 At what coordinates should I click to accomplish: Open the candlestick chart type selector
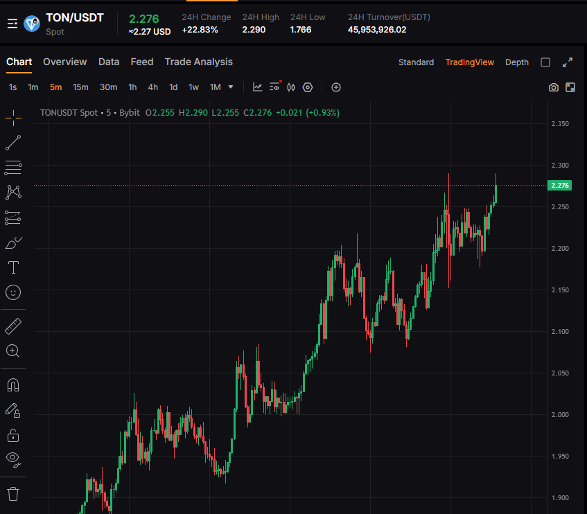[291, 87]
